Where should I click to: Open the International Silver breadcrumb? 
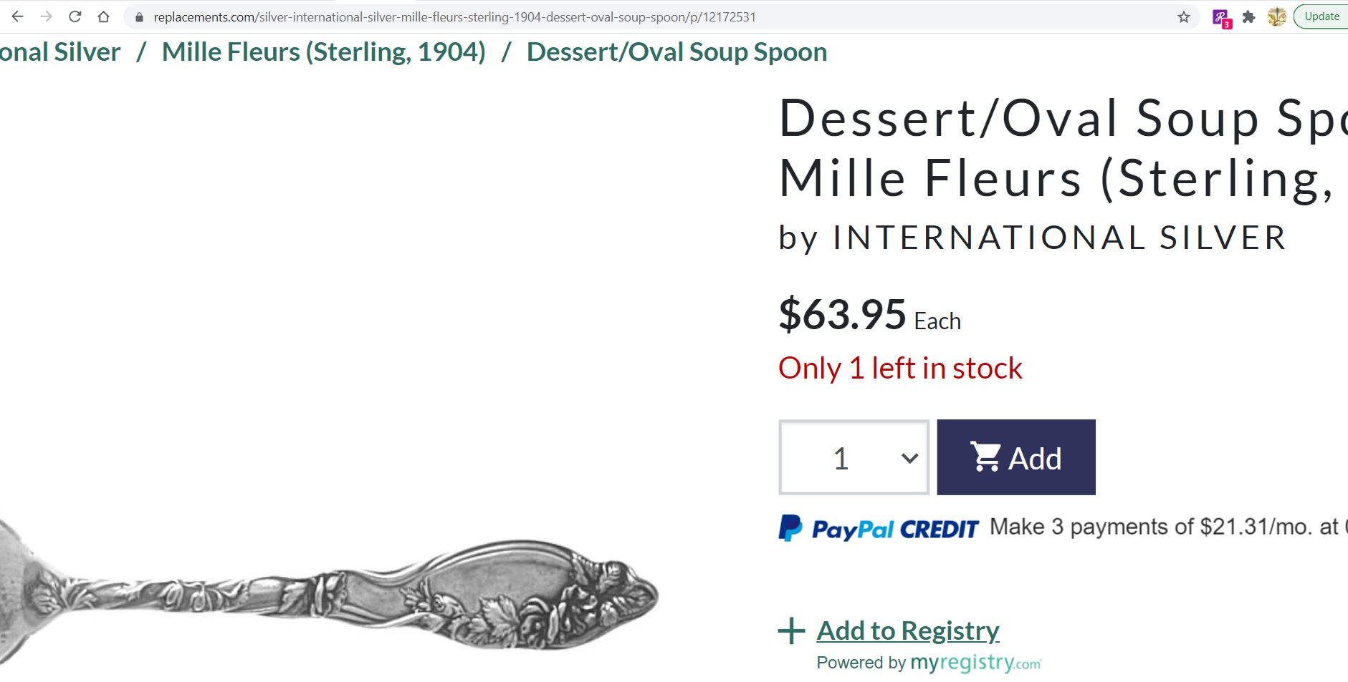[61, 52]
